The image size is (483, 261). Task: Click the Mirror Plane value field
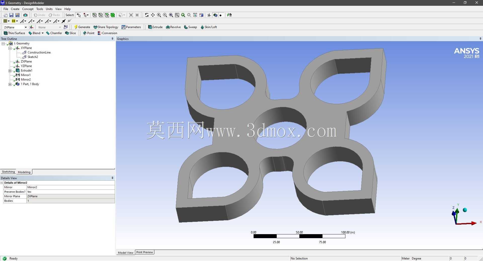(x=70, y=196)
